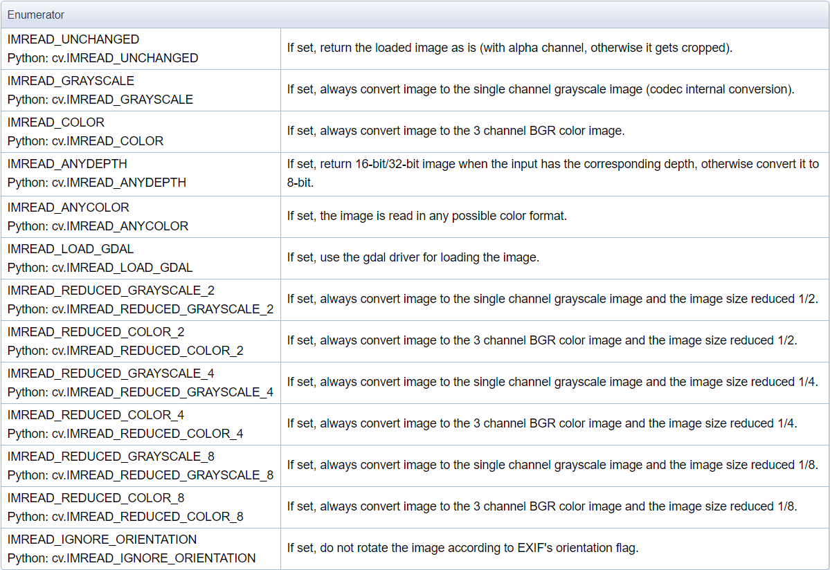Select the IMREAD_REDUCED_COLOR_4 enumerator name

(96, 415)
